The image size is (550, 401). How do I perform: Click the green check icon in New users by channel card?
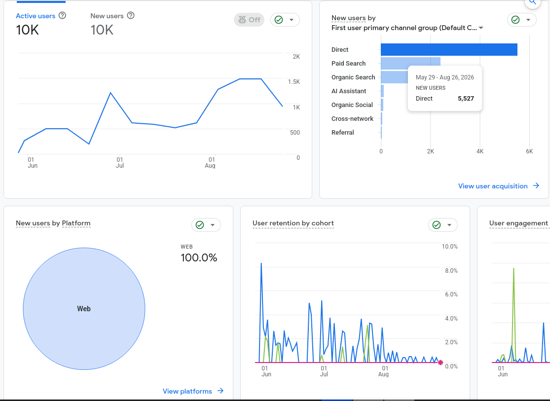[x=515, y=20]
